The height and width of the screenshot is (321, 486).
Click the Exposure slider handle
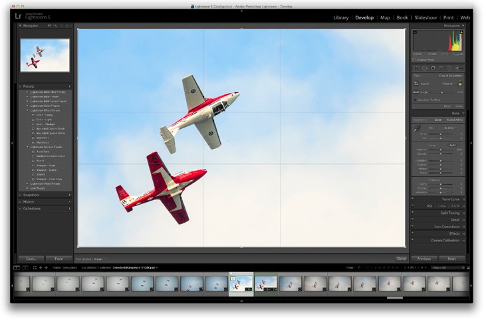point(440,150)
